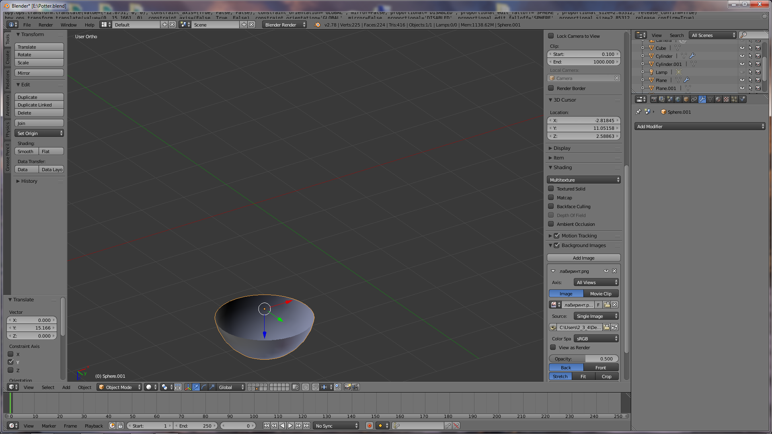This screenshot has height=434, width=772.
Task: Click the Join button
Action: 39,123
